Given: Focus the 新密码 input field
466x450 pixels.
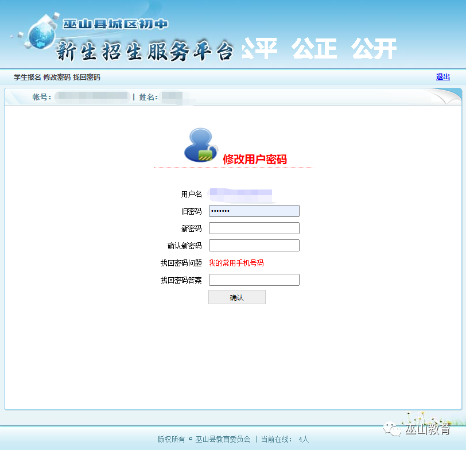Looking at the screenshot, I should coord(254,228).
